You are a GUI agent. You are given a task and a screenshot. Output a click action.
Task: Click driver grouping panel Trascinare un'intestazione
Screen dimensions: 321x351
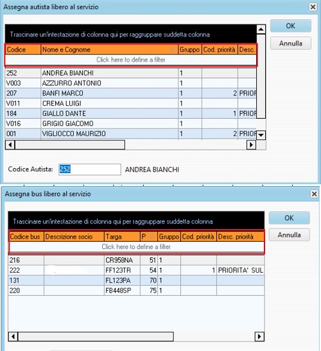click(131, 34)
